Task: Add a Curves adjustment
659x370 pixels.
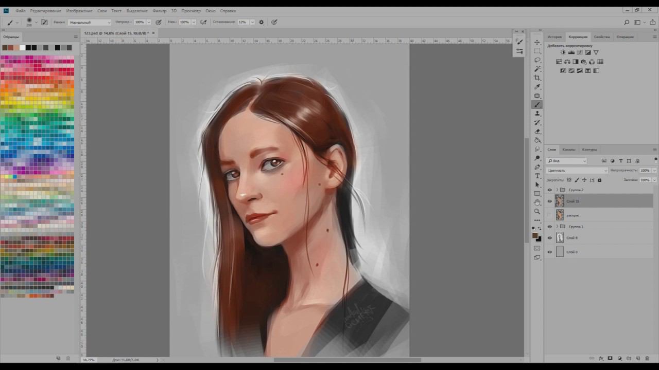Action: pyautogui.click(x=579, y=52)
